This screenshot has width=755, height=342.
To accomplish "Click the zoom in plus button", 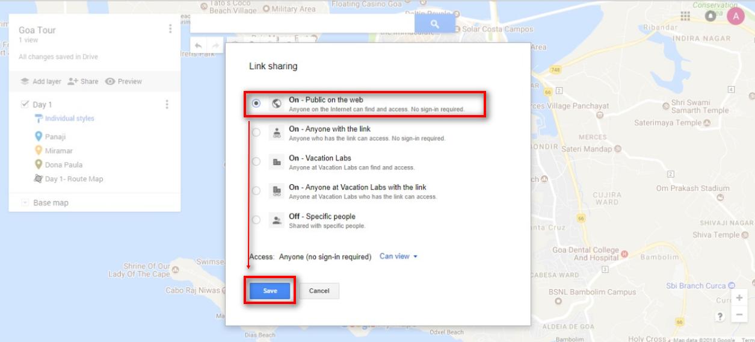I will click(x=739, y=298).
